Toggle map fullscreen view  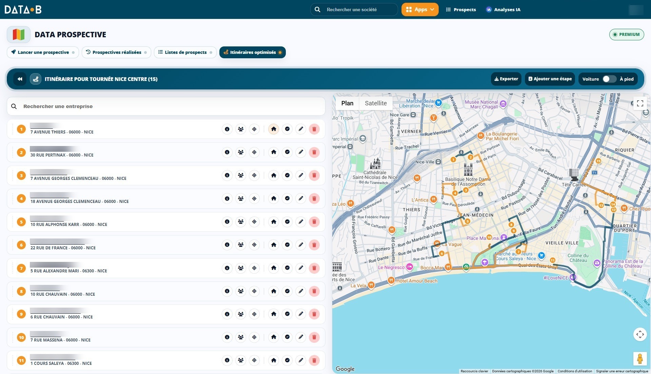[x=640, y=104]
